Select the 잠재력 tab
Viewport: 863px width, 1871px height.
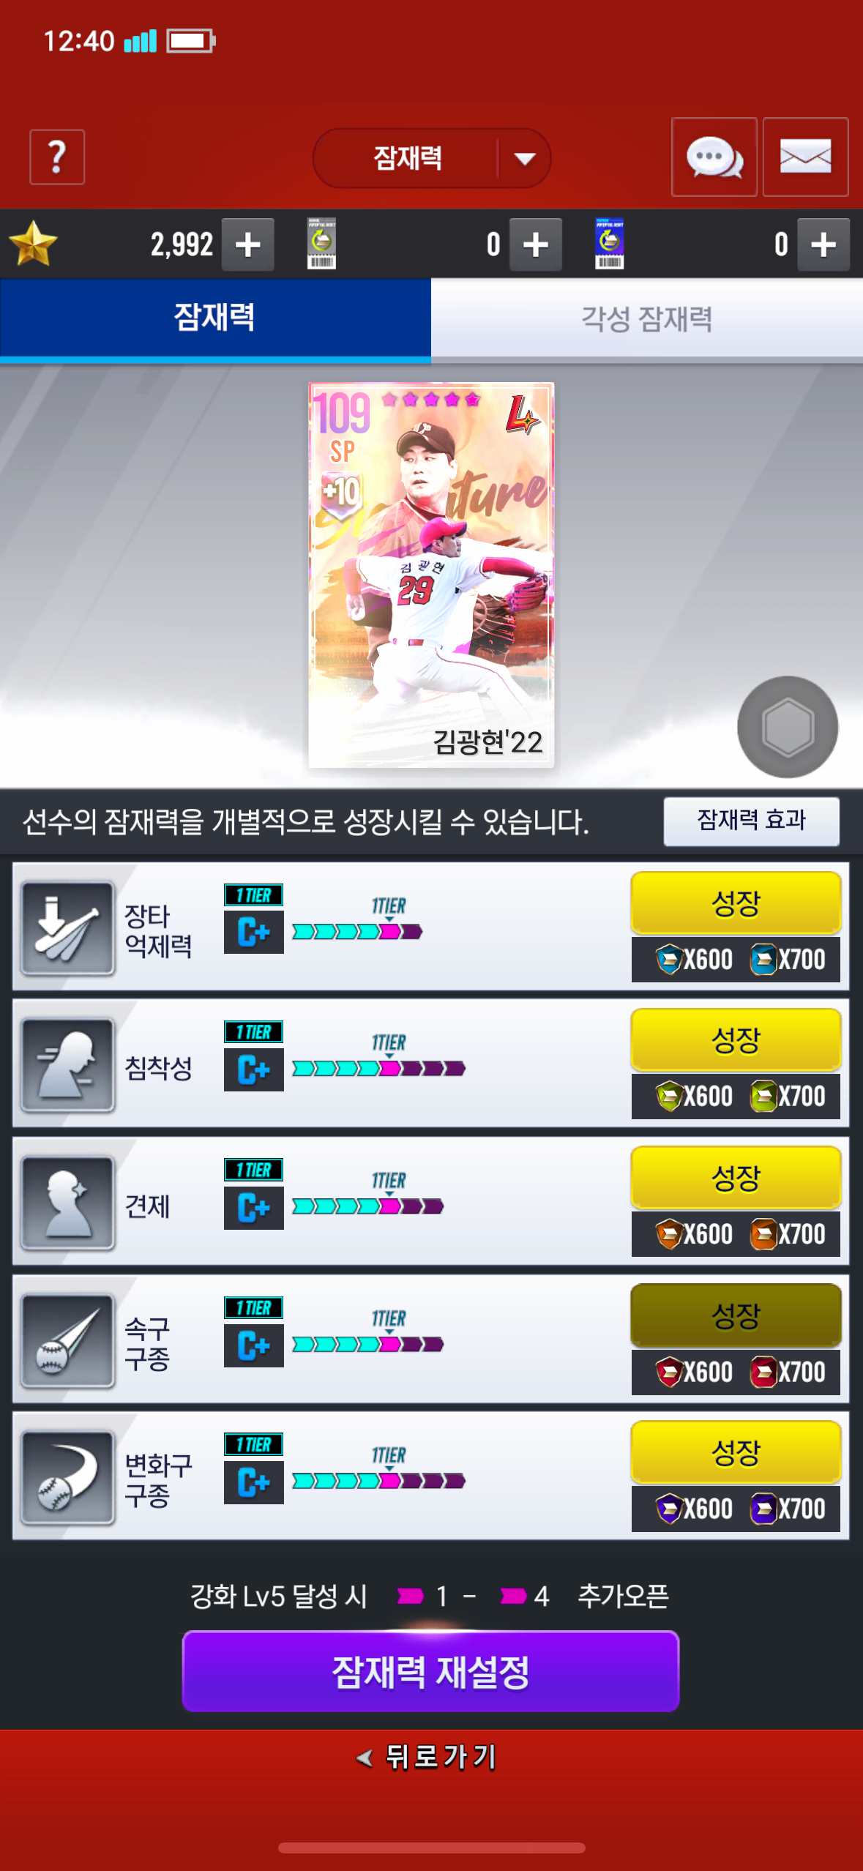215,318
